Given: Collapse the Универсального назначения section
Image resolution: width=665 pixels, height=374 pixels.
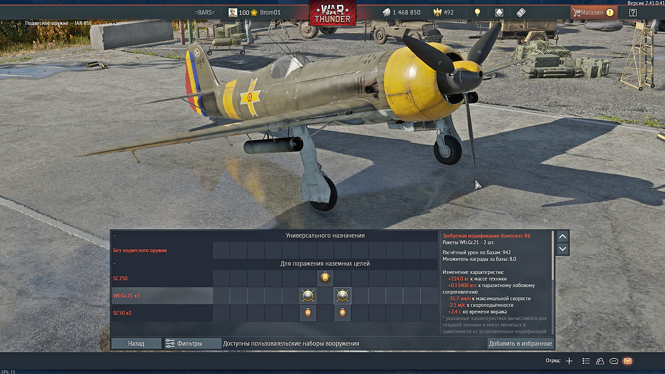Looking at the screenshot, I should 115,235.
